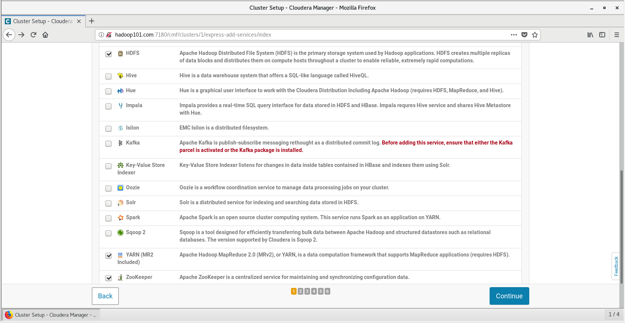Select the Cluster Setup browser tab

pos(43,21)
